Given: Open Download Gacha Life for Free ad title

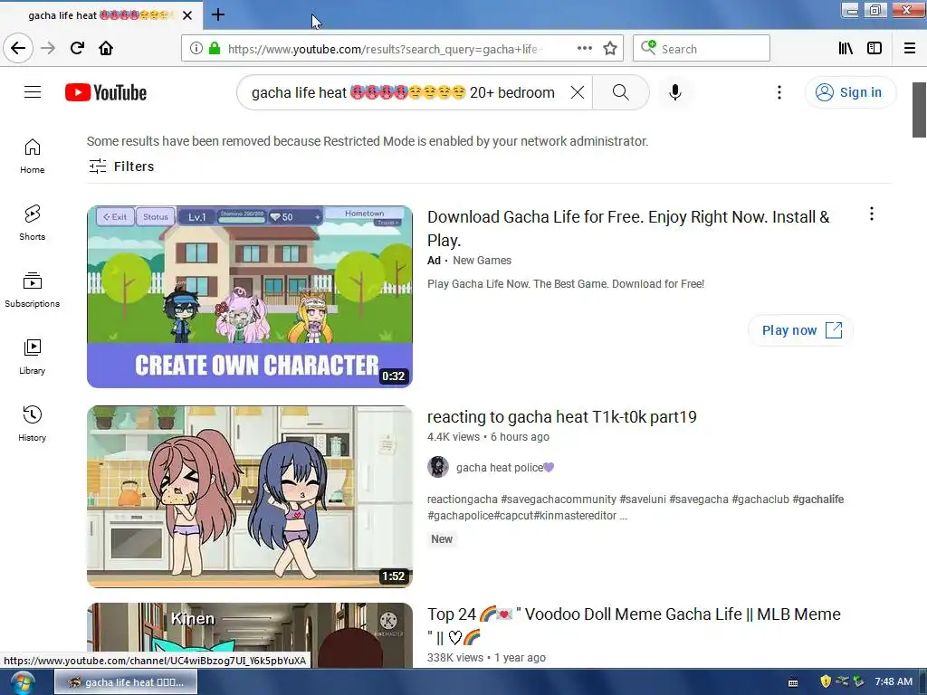Looking at the screenshot, I should click(628, 229).
